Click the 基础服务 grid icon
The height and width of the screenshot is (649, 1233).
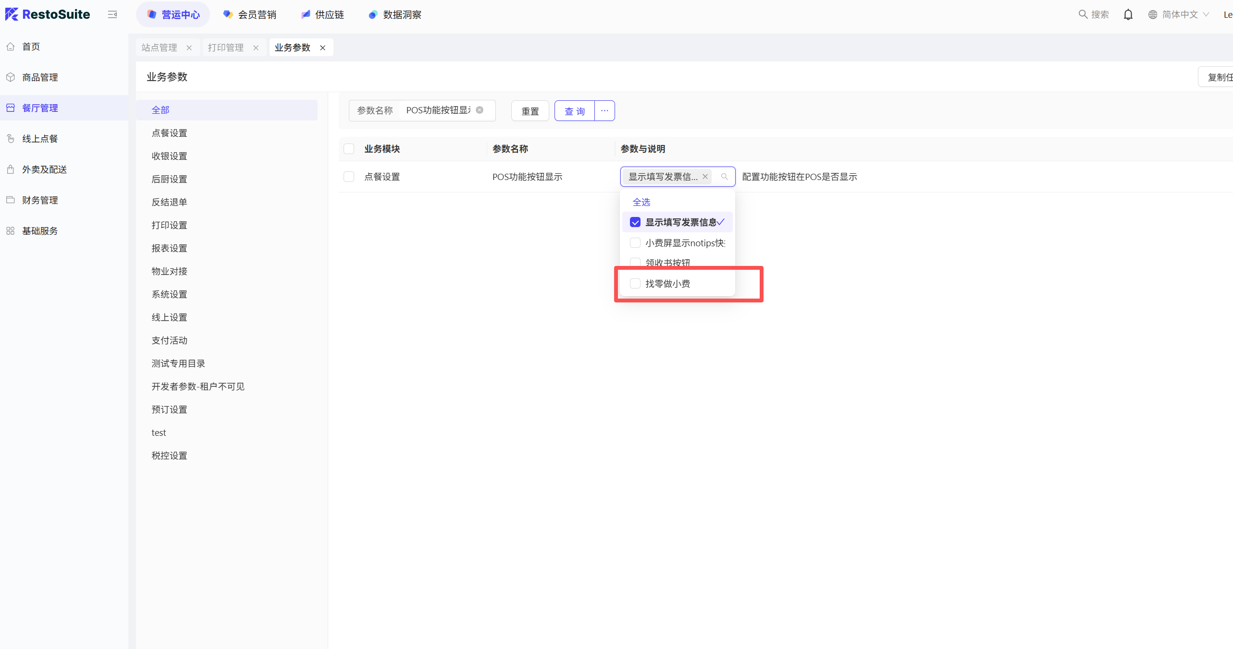11,231
